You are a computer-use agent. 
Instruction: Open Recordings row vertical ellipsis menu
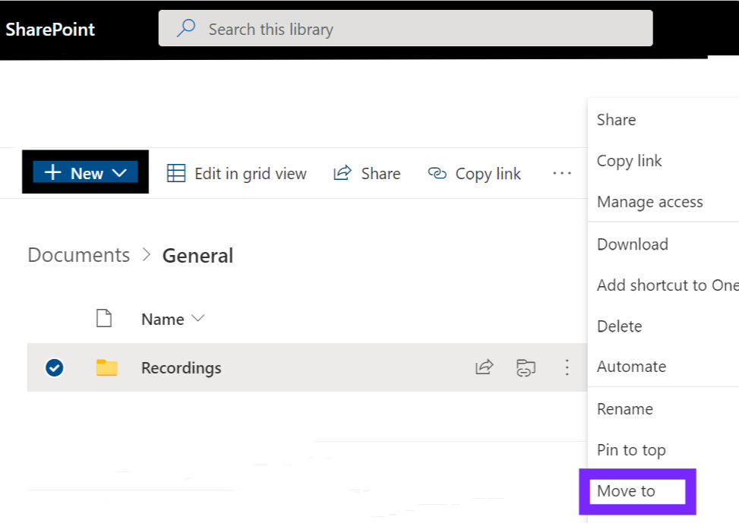point(567,367)
